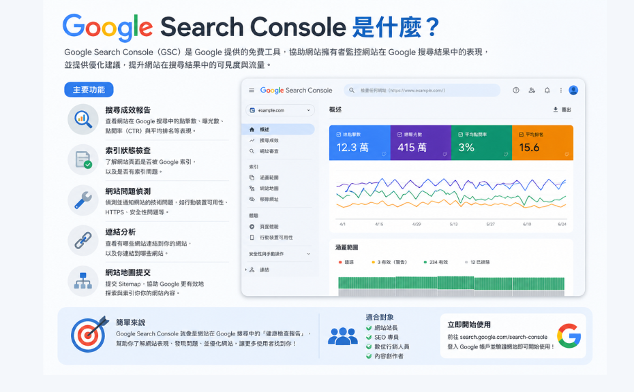Click the chain link icon for 連結分析
Viewport: 634px width, 392px height.
click(x=83, y=241)
